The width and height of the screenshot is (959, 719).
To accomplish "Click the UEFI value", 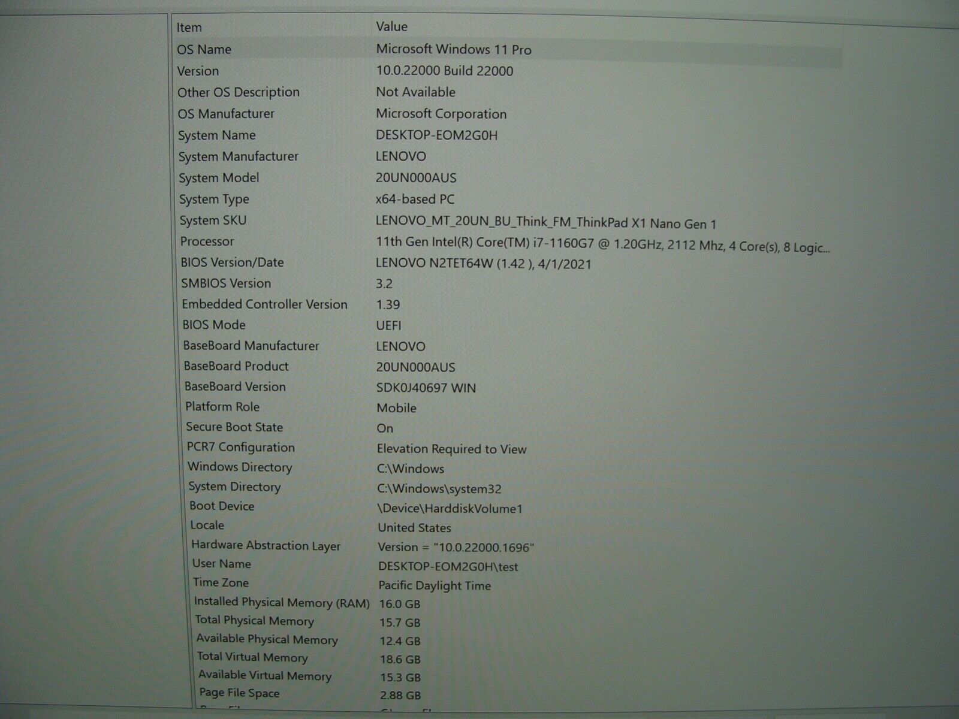I will pyautogui.click(x=388, y=326).
